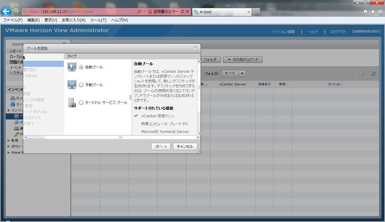Click the refresh icon above table
Image resolution: width=385 pixels, height=222 pixels.
(373, 73)
